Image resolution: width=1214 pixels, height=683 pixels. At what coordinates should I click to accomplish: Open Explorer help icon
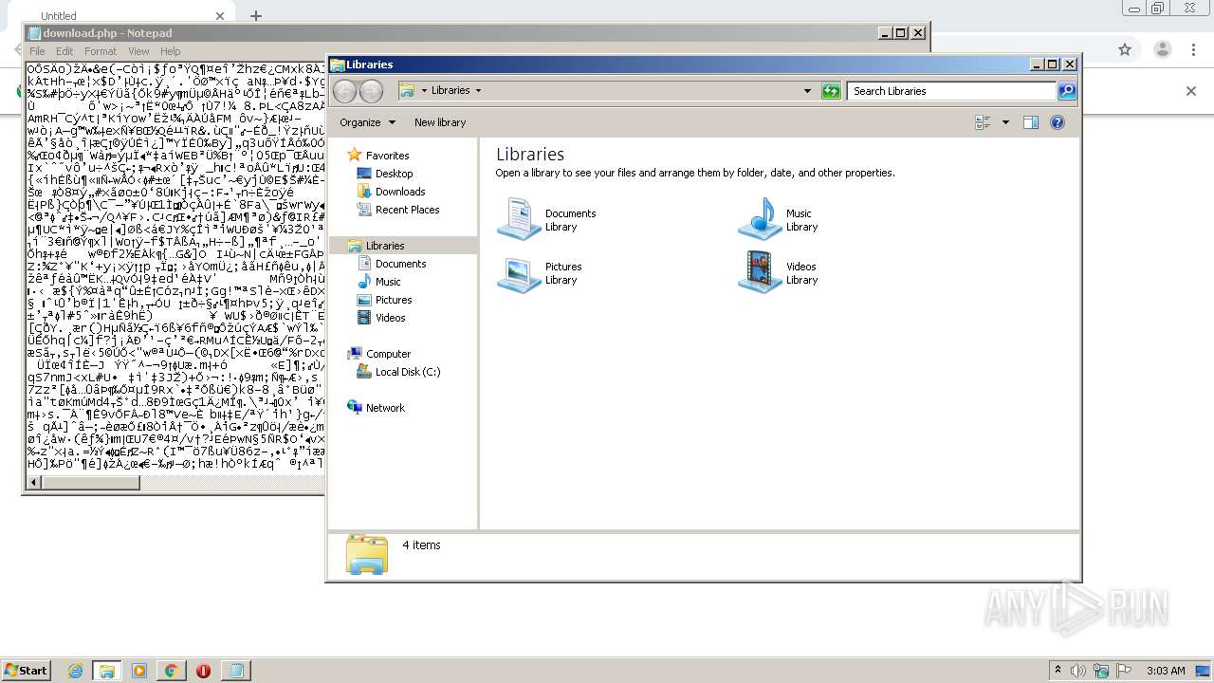tap(1058, 122)
